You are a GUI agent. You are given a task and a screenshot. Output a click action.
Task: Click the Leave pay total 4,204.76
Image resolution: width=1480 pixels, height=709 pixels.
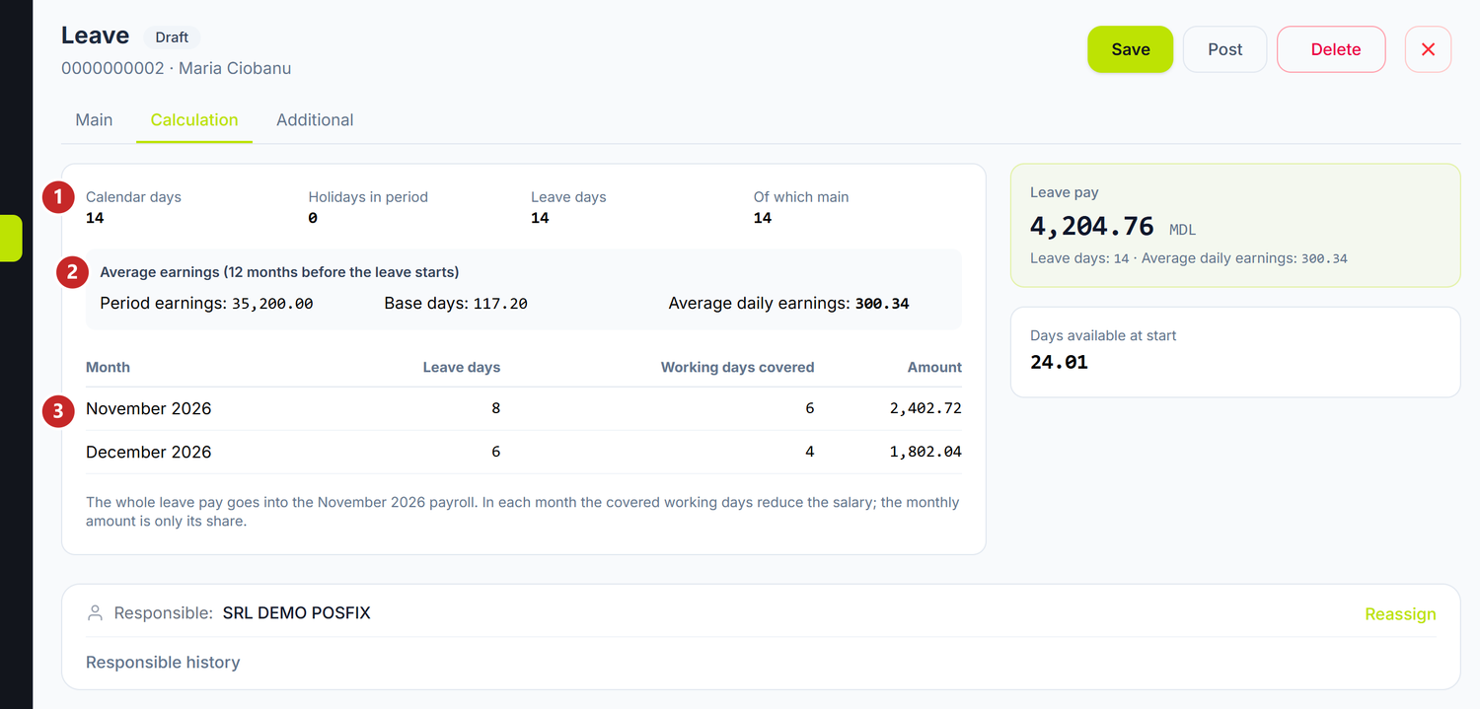1091,226
